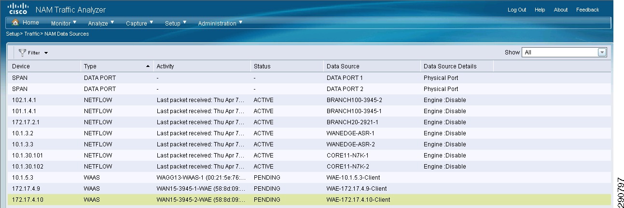The image size is (624, 208).
Task: Click WAE-172.17.4.9-Client data source cell
Action: point(357,188)
